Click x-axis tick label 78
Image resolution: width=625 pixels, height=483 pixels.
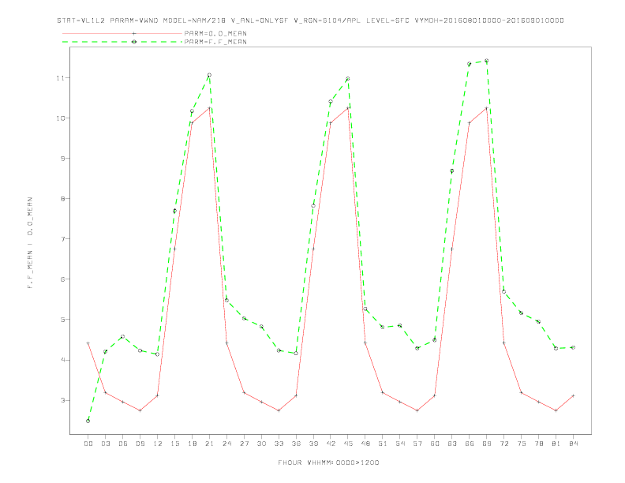(x=538, y=444)
